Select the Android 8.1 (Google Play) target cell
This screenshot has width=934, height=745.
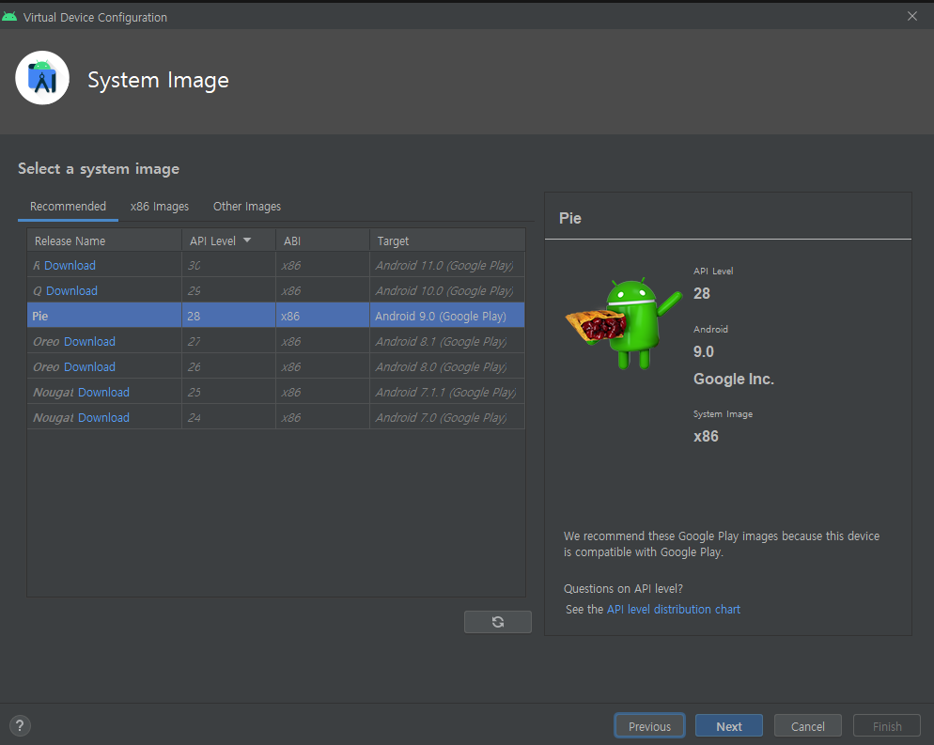pos(447,341)
